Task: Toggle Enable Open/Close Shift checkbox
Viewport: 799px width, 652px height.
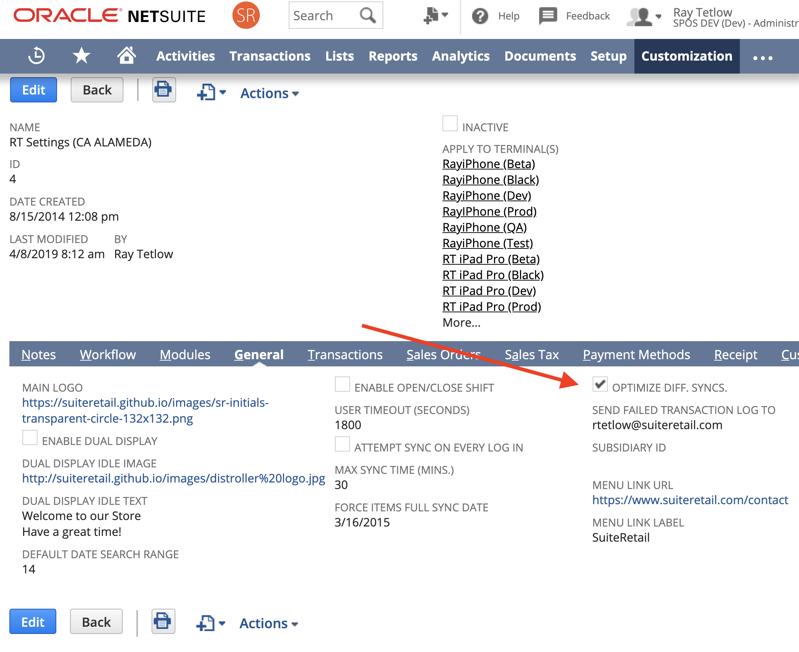Action: (342, 384)
